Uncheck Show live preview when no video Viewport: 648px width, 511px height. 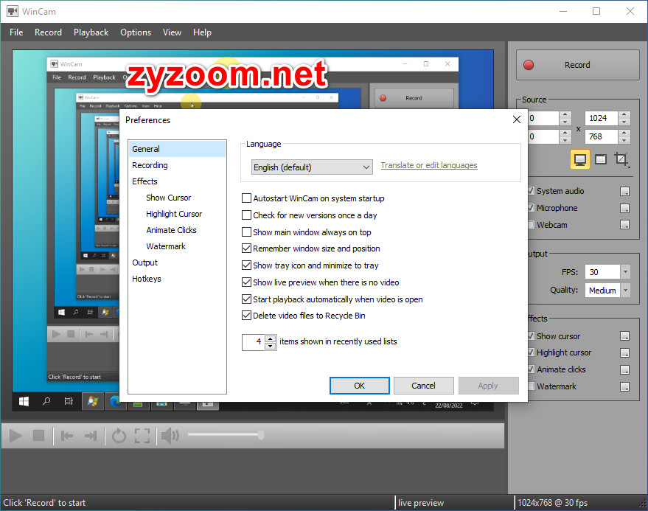[246, 282]
